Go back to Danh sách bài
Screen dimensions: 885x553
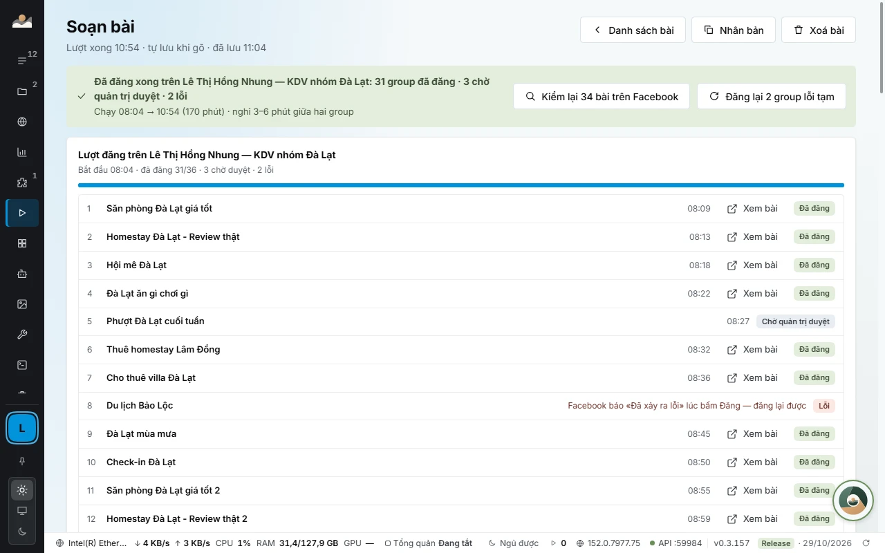[633, 30]
